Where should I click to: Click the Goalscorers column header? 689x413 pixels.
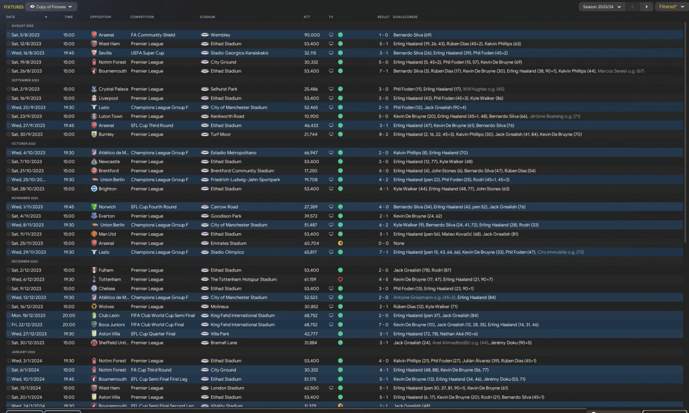(405, 17)
